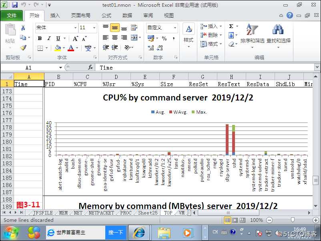Open the font size 11 dropdown
321x241 pixels.
(94, 28)
